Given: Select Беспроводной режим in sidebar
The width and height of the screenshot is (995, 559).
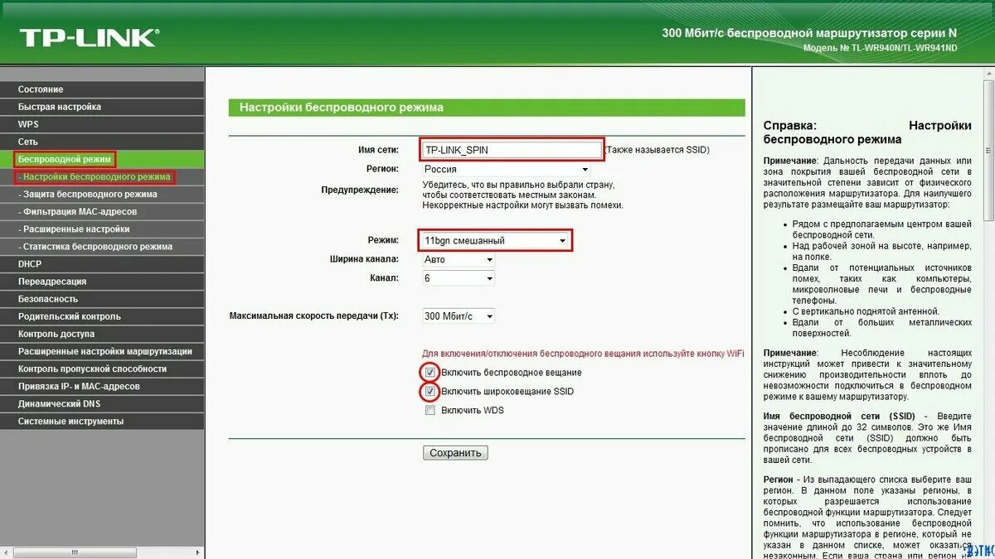Looking at the screenshot, I should click(101, 159).
